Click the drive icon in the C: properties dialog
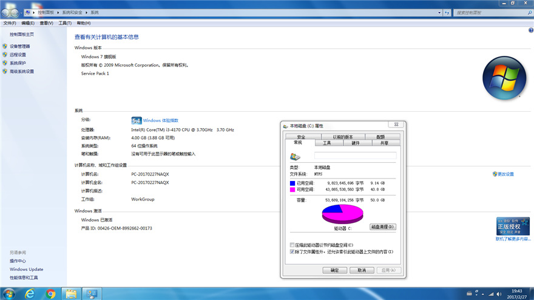Screen dimensions: 534x300 (x=295, y=157)
